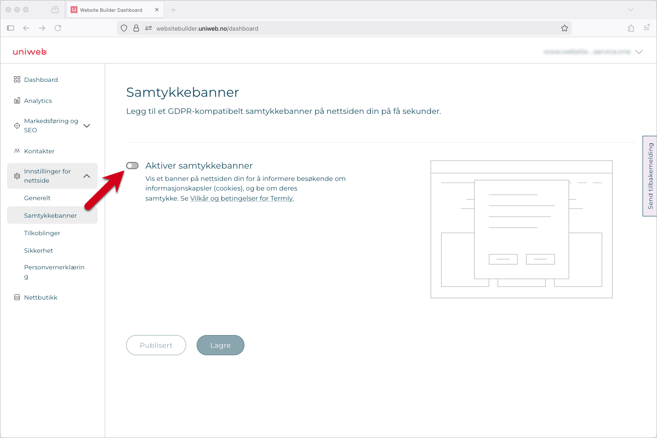Open the account dropdown chevron top right
Image resolution: width=657 pixels, height=438 pixels.
pyautogui.click(x=639, y=52)
